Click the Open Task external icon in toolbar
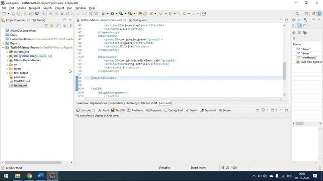 pos(204,14)
